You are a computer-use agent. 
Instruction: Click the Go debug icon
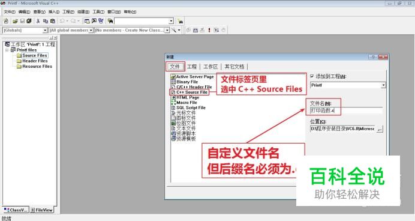216,30
